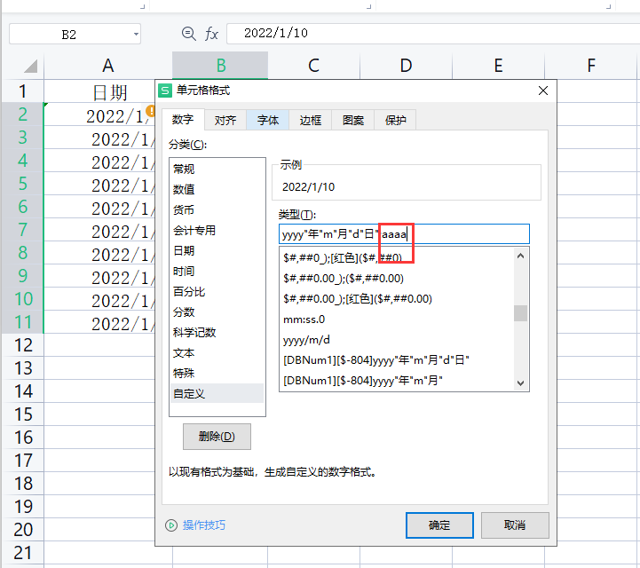
Task: Click cell A1 containing 日期
Action: pos(99,91)
